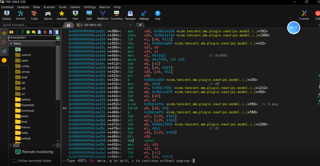Open the Tools toolbar icon

tap(34, 15)
